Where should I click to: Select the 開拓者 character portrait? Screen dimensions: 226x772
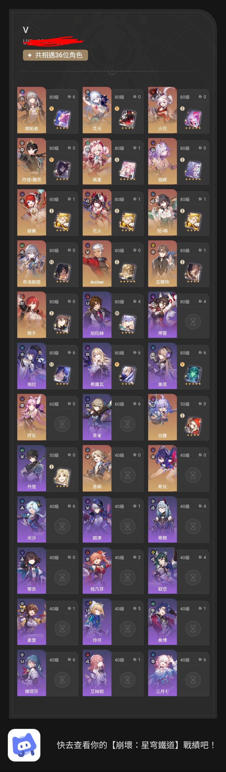pyautogui.click(x=32, y=110)
